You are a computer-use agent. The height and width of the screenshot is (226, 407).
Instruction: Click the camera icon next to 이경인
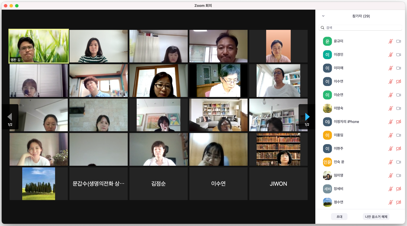pos(398,55)
